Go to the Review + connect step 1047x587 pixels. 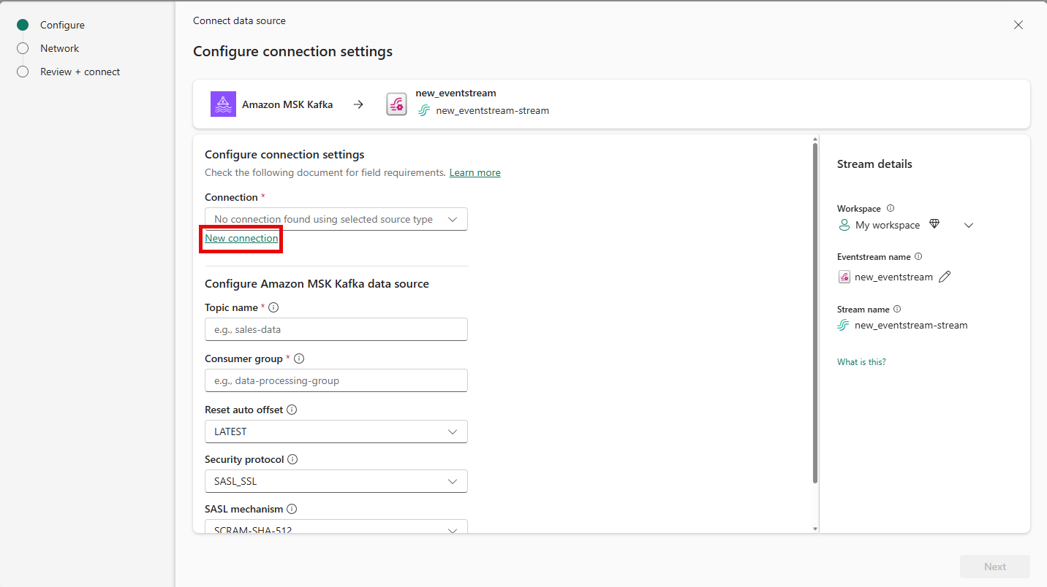(x=80, y=72)
